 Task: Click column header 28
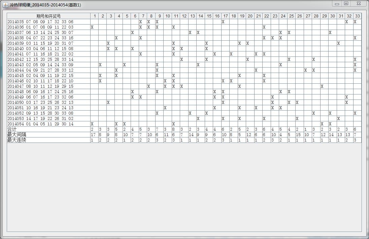pyautogui.click(x=316, y=16)
